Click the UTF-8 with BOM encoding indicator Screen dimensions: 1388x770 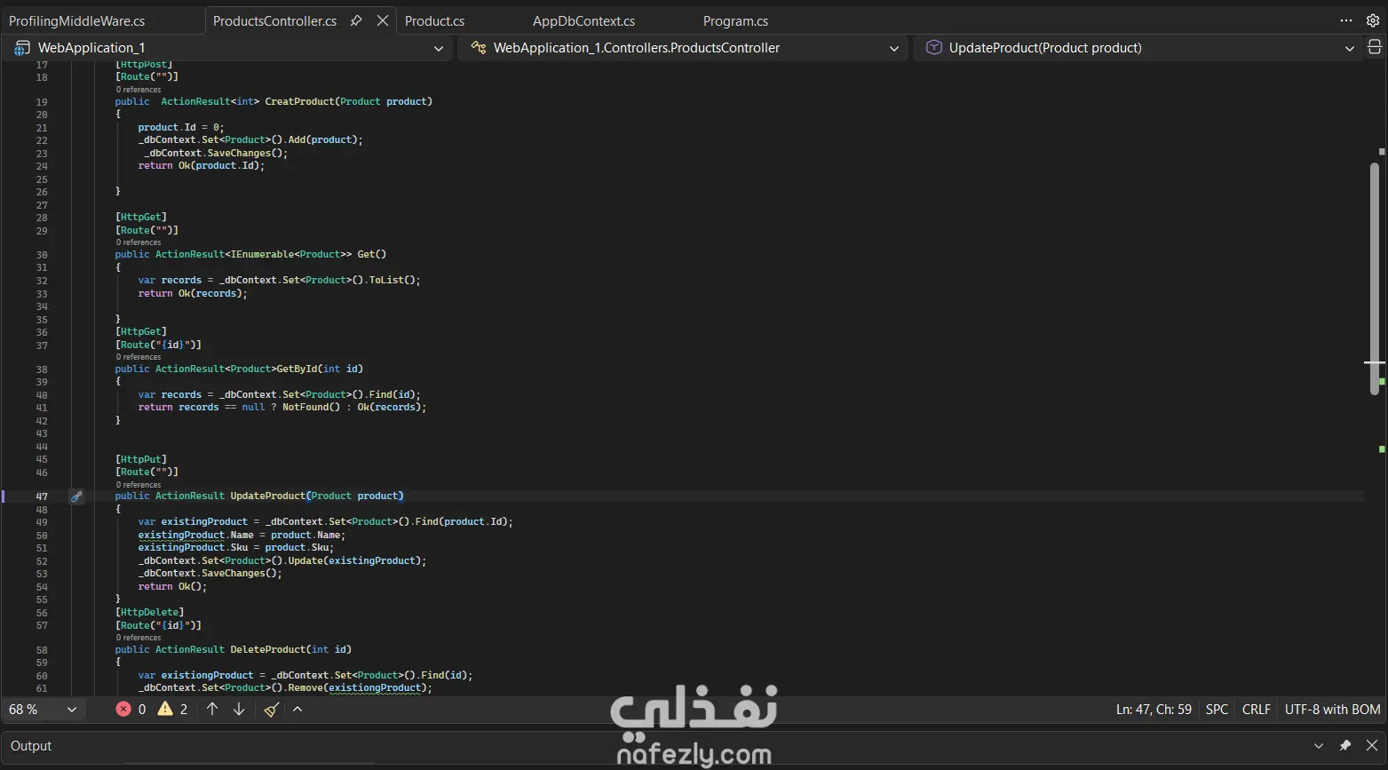point(1332,710)
